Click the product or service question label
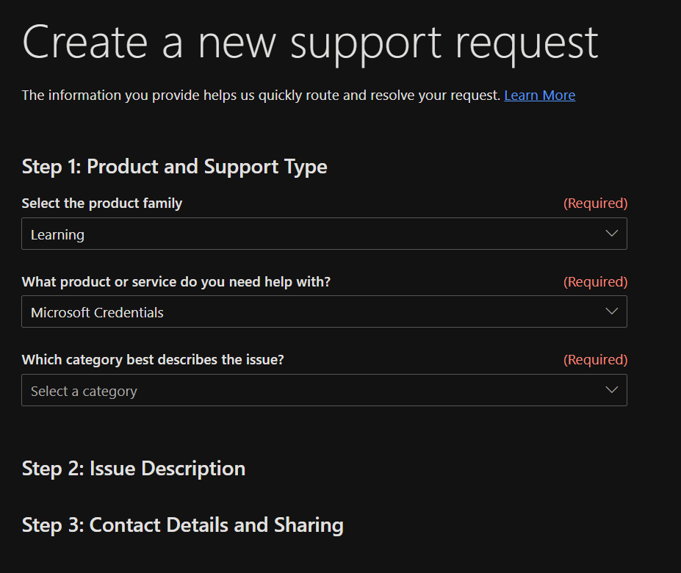Image resolution: width=681 pixels, height=573 pixels. 176,282
